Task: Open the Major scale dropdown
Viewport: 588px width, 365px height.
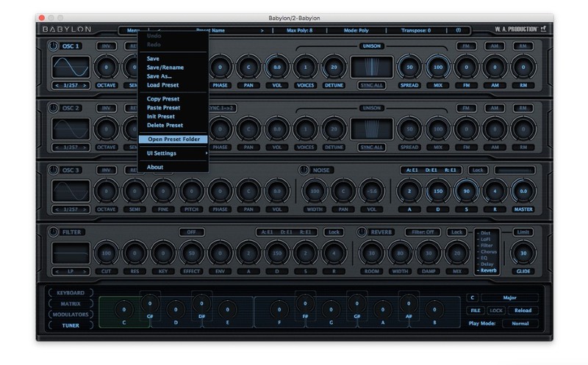Action: [509, 297]
